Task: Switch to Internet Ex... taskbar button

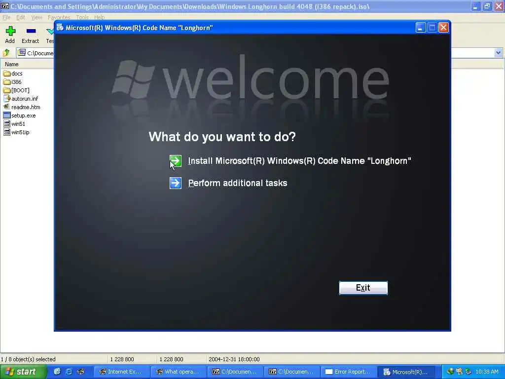Action: pos(122,372)
